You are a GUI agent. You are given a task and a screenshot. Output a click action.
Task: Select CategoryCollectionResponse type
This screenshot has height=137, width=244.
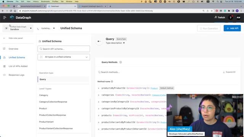click(53, 102)
